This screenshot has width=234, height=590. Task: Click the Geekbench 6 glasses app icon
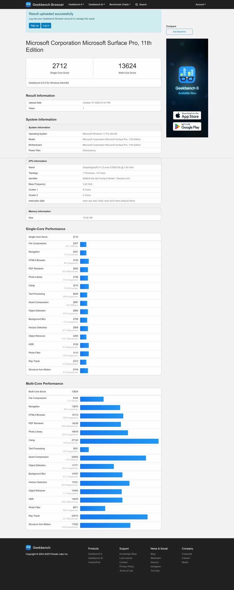[x=187, y=75]
